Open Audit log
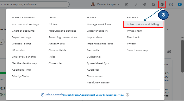184x101 pixels. tap(93, 70)
